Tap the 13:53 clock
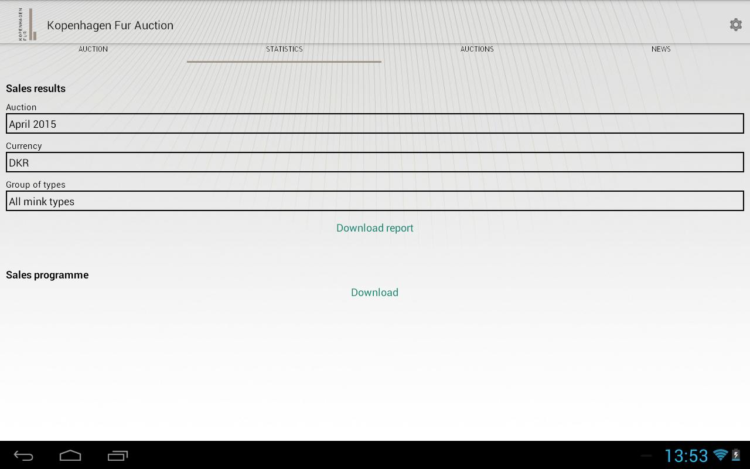Viewport: 750px width, 469px height. (686, 456)
